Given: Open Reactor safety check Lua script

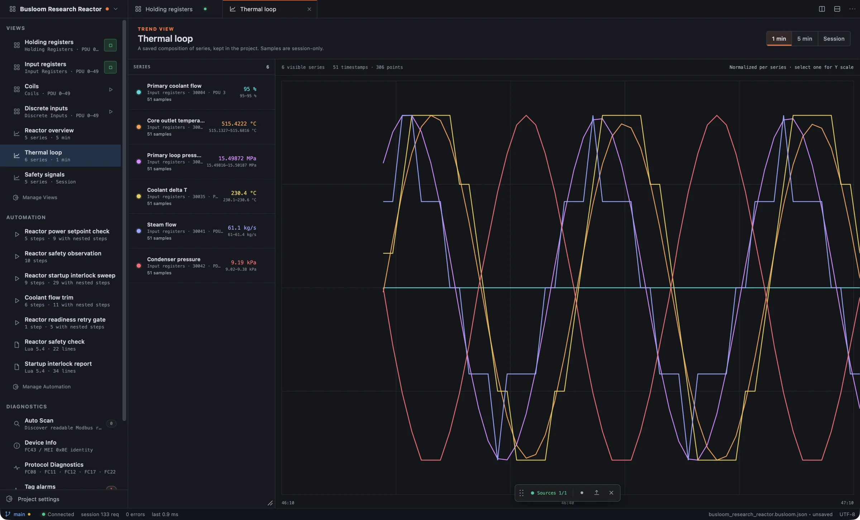Looking at the screenshot, I should (61, 345).
